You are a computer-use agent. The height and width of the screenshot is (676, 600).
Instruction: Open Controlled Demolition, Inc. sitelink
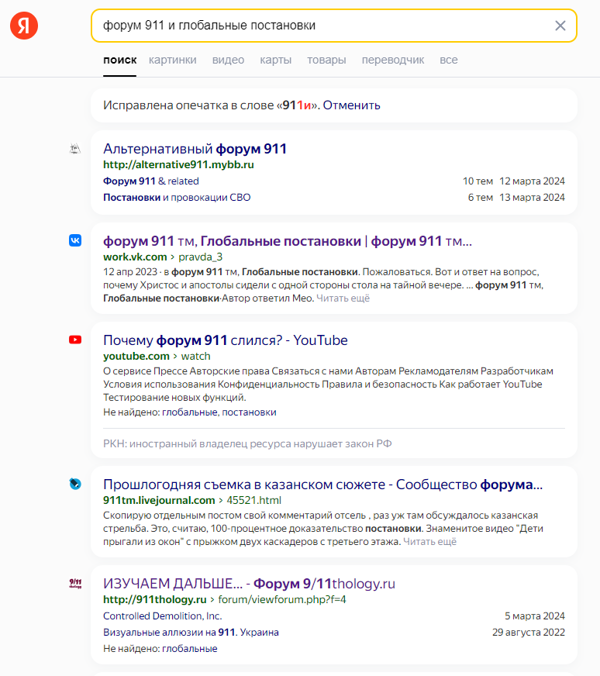click(x=163, y=616)
